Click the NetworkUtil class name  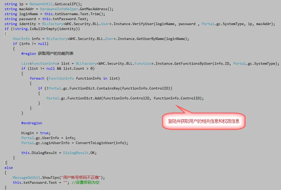click(x=41, y=4)
